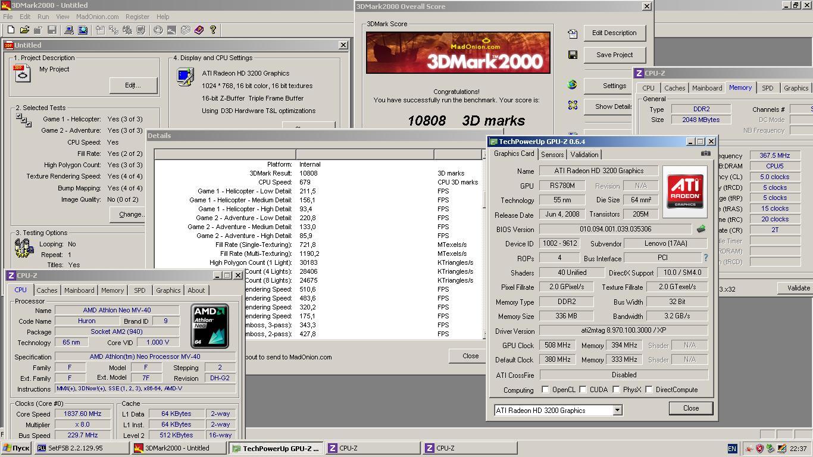The width and height of the screenshot is (813, 457).
Task: Click the computer monitor icon in 3DMark toolbar
Action: pos(68,30)
